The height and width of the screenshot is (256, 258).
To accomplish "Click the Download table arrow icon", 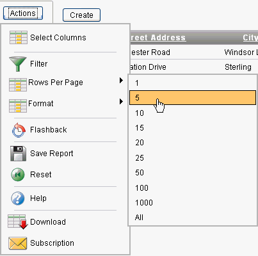I will tap(18, 222).
